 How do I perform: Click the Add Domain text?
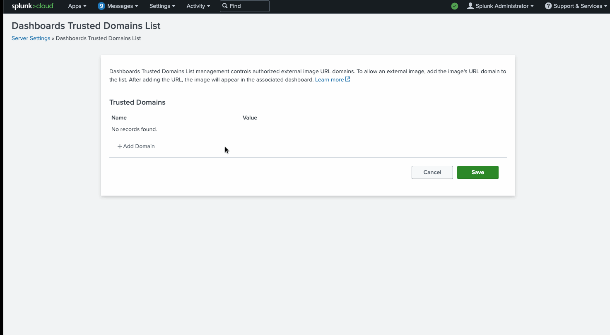(x=139, y=146)
